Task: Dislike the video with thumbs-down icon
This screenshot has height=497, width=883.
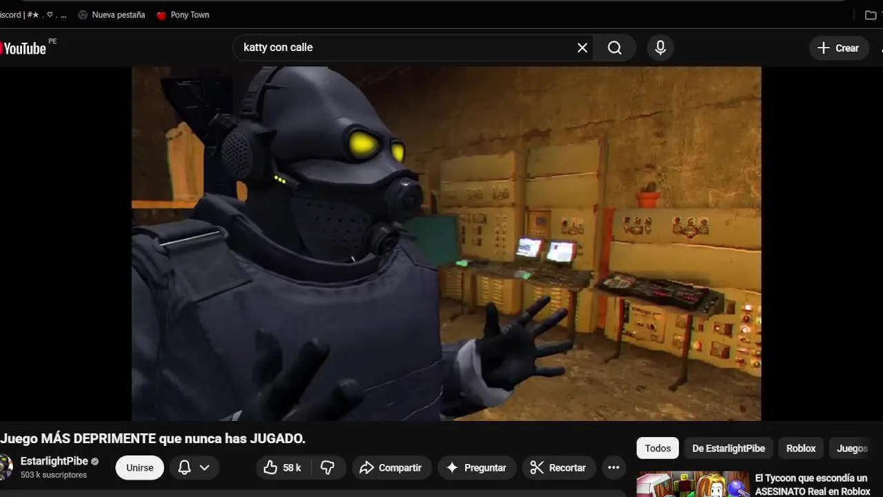Action: [x=328, y=467]
